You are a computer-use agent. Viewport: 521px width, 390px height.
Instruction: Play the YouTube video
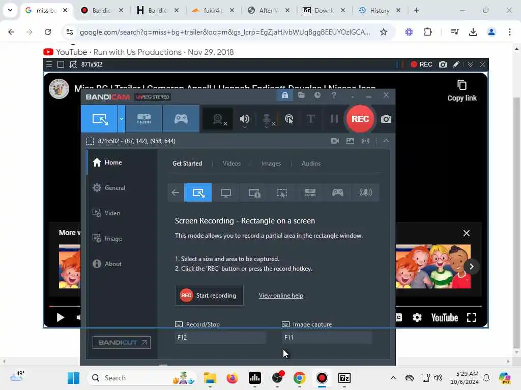[x=60, y=317]
